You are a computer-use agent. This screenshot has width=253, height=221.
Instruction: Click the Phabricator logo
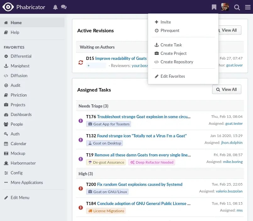click(x=8, y=7)
